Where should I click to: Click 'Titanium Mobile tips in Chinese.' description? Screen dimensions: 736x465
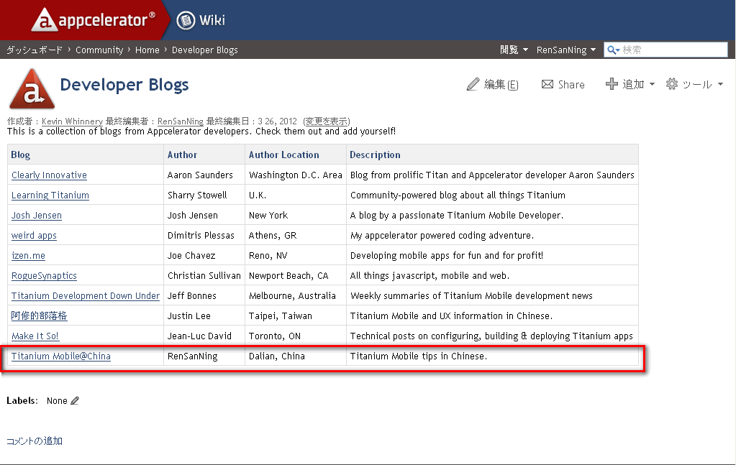tap(419, 356)
